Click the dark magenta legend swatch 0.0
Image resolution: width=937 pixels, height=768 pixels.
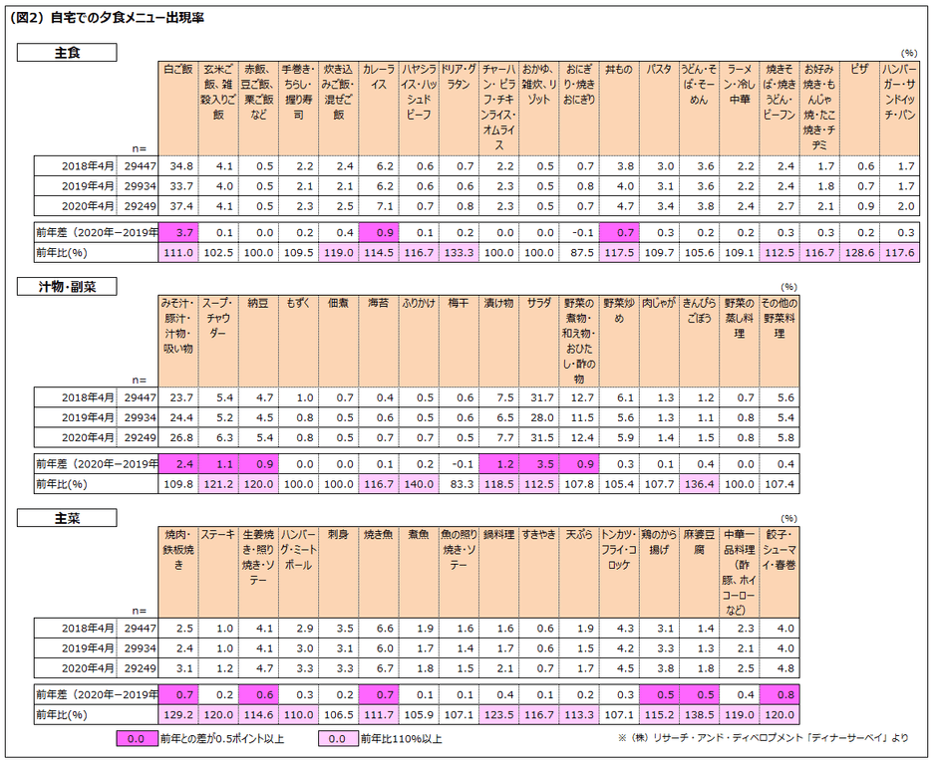[x=137, y=739]
